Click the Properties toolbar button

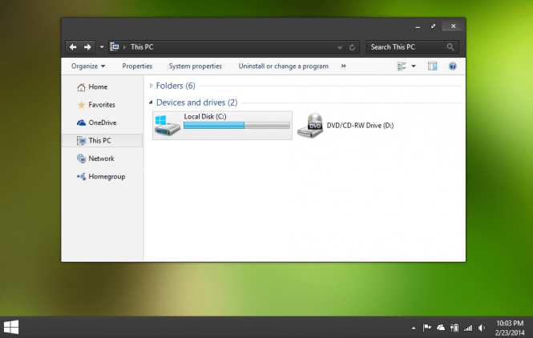coord(137,66)
